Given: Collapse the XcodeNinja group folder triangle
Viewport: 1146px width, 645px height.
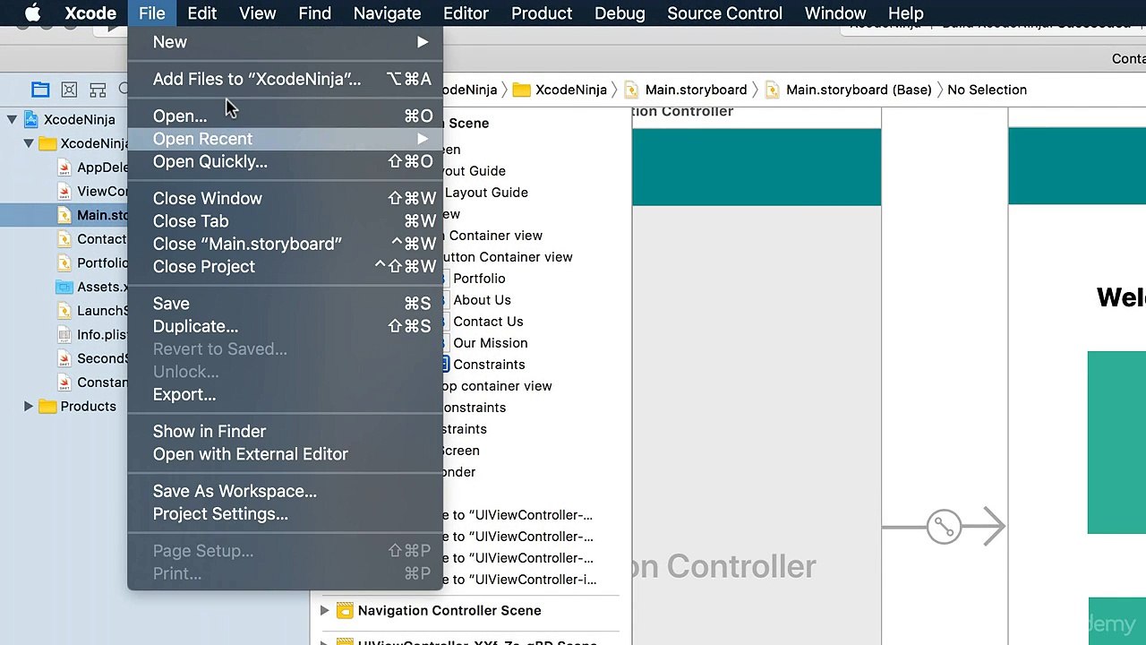Looking at the screenshot, I should click(29, 143).
